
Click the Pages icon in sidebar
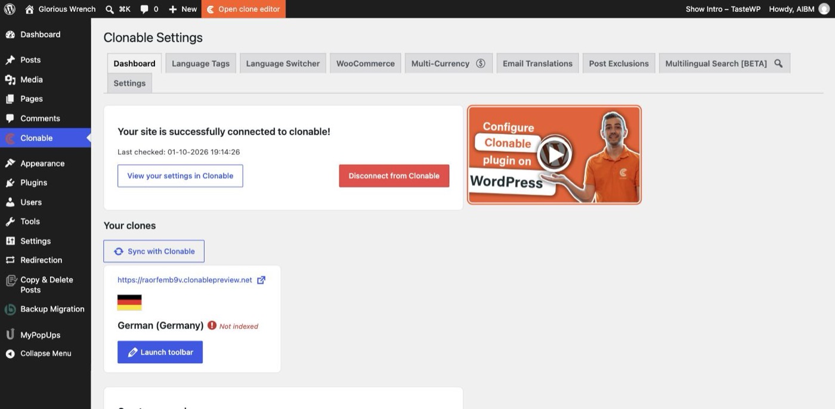pos(10,99)
